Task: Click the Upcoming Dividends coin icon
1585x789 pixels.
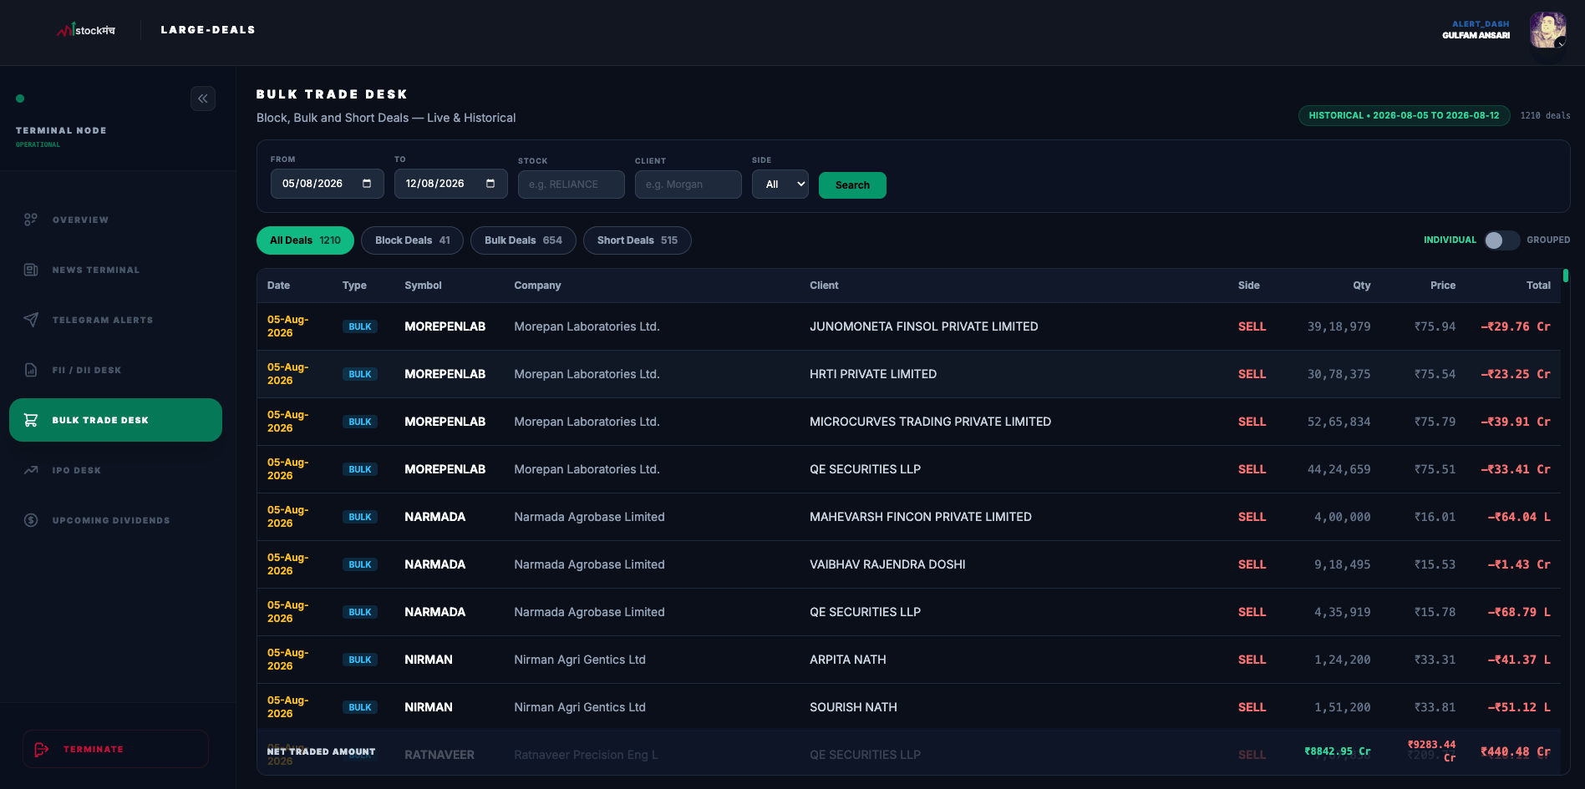Action: [31, 520]
